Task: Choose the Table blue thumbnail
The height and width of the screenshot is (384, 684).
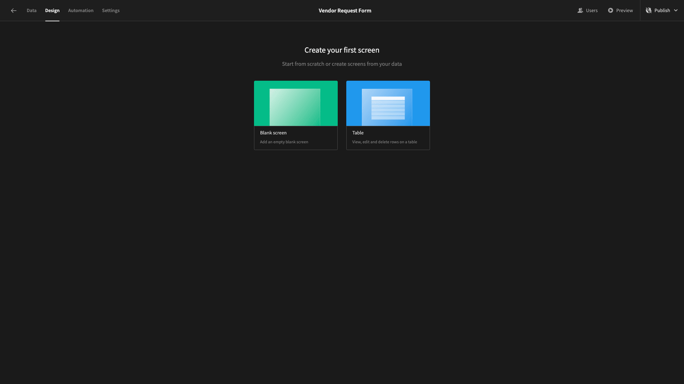Action: pos(388,103)
